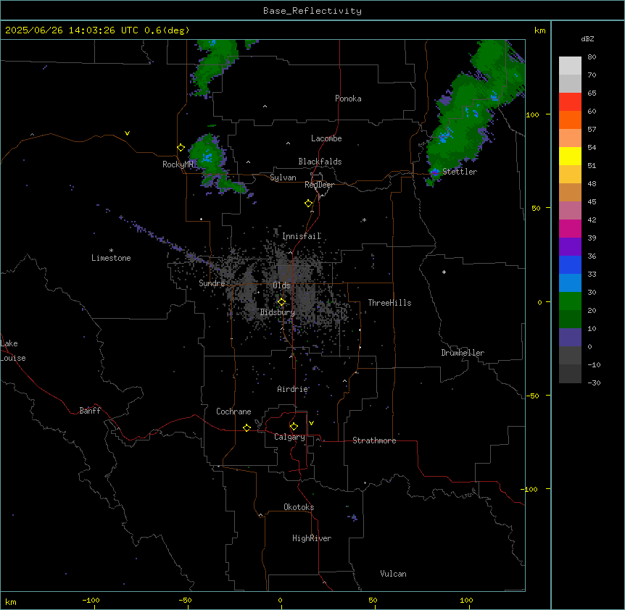Click the asterisk marker east of Innisfail
The height and width of the screenshot is (610, 625).
(x=364, y=220)
